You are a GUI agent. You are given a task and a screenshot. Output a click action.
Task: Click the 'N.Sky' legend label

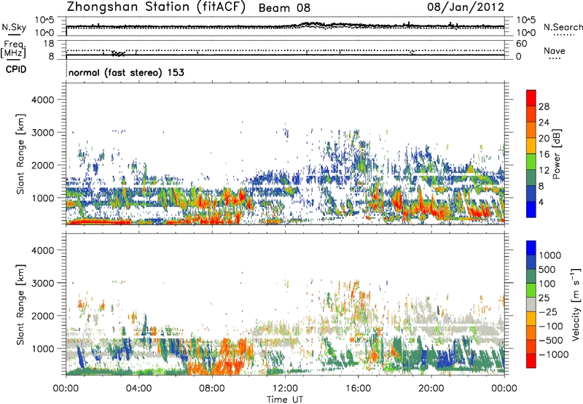coord(14,27)
